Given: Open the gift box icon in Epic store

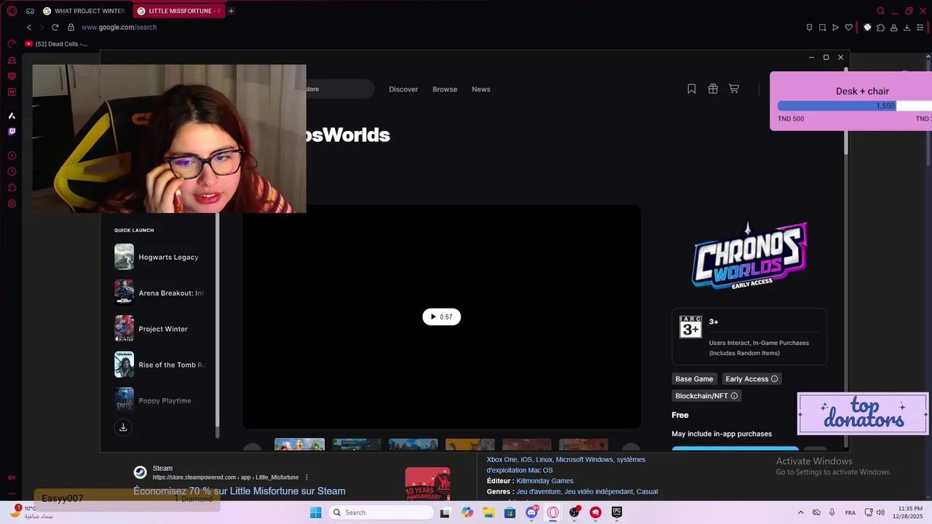Looking at the screenshot, I should 713,89.
